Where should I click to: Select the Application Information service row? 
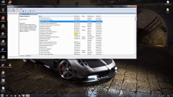(x=70, y=30)
